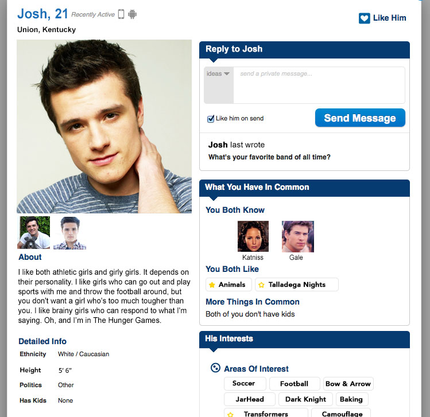Click the private message text field

click(x=319, y=85)
